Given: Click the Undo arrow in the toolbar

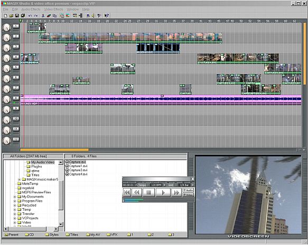Looking at the screenshot, I should pyautogui.click(x=30, y=16).
